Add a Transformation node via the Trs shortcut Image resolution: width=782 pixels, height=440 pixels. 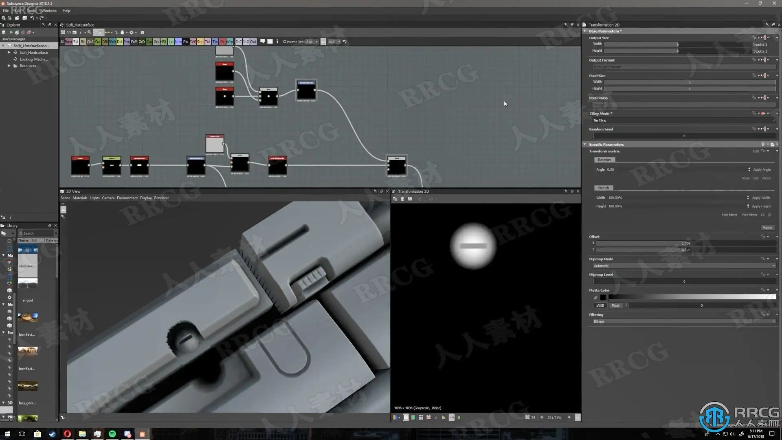coord(215,42)
